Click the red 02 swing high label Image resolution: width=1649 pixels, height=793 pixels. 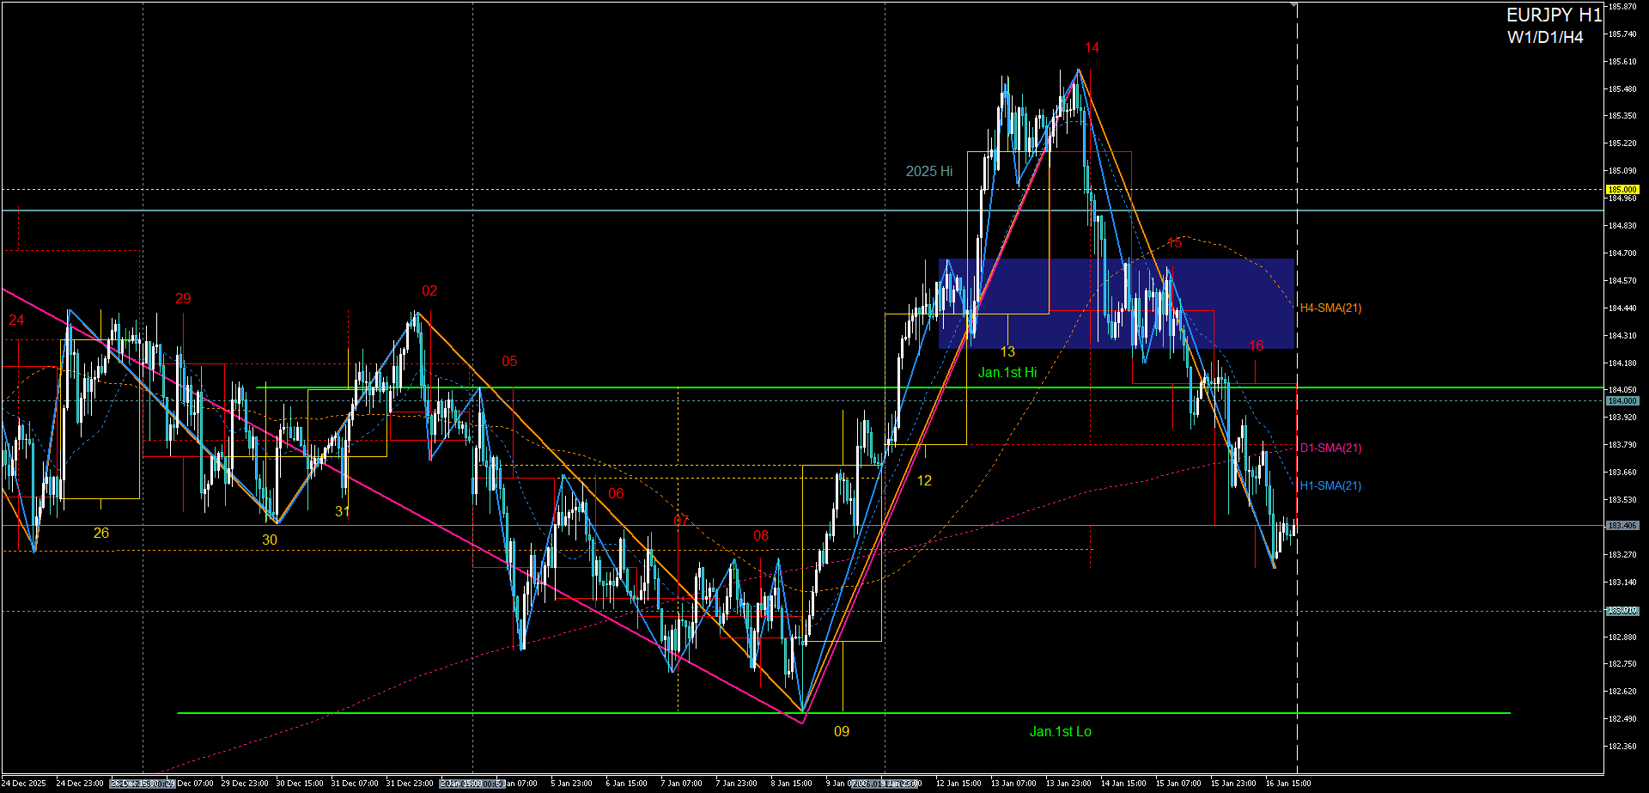coord(429,290)
